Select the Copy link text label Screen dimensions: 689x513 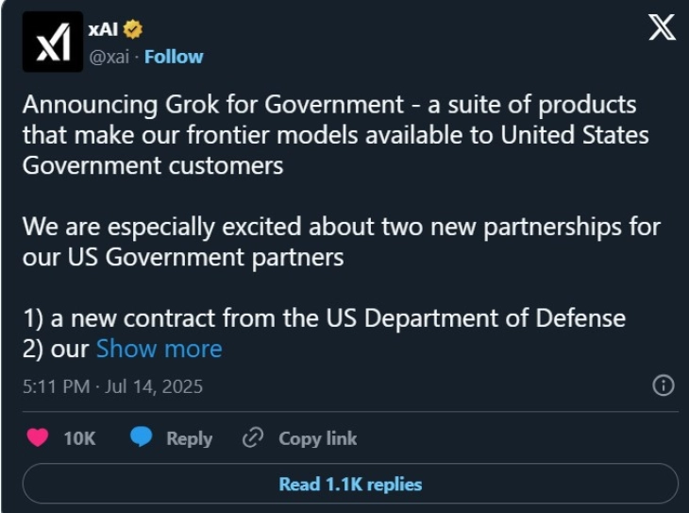[x=317, y=438]
